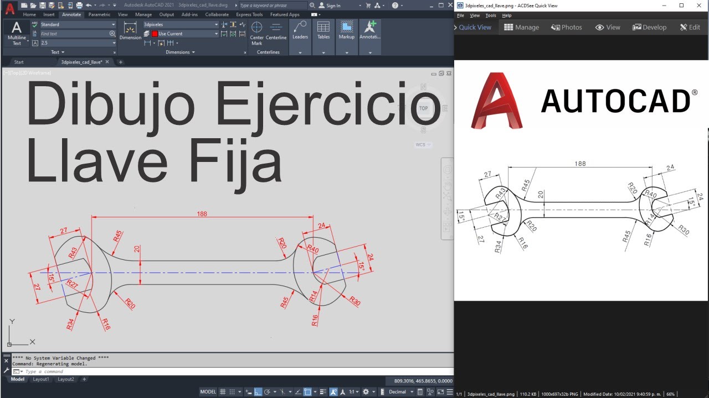
Task: Toggle Ortho mode in status bar
Action: tap(258, 392)
